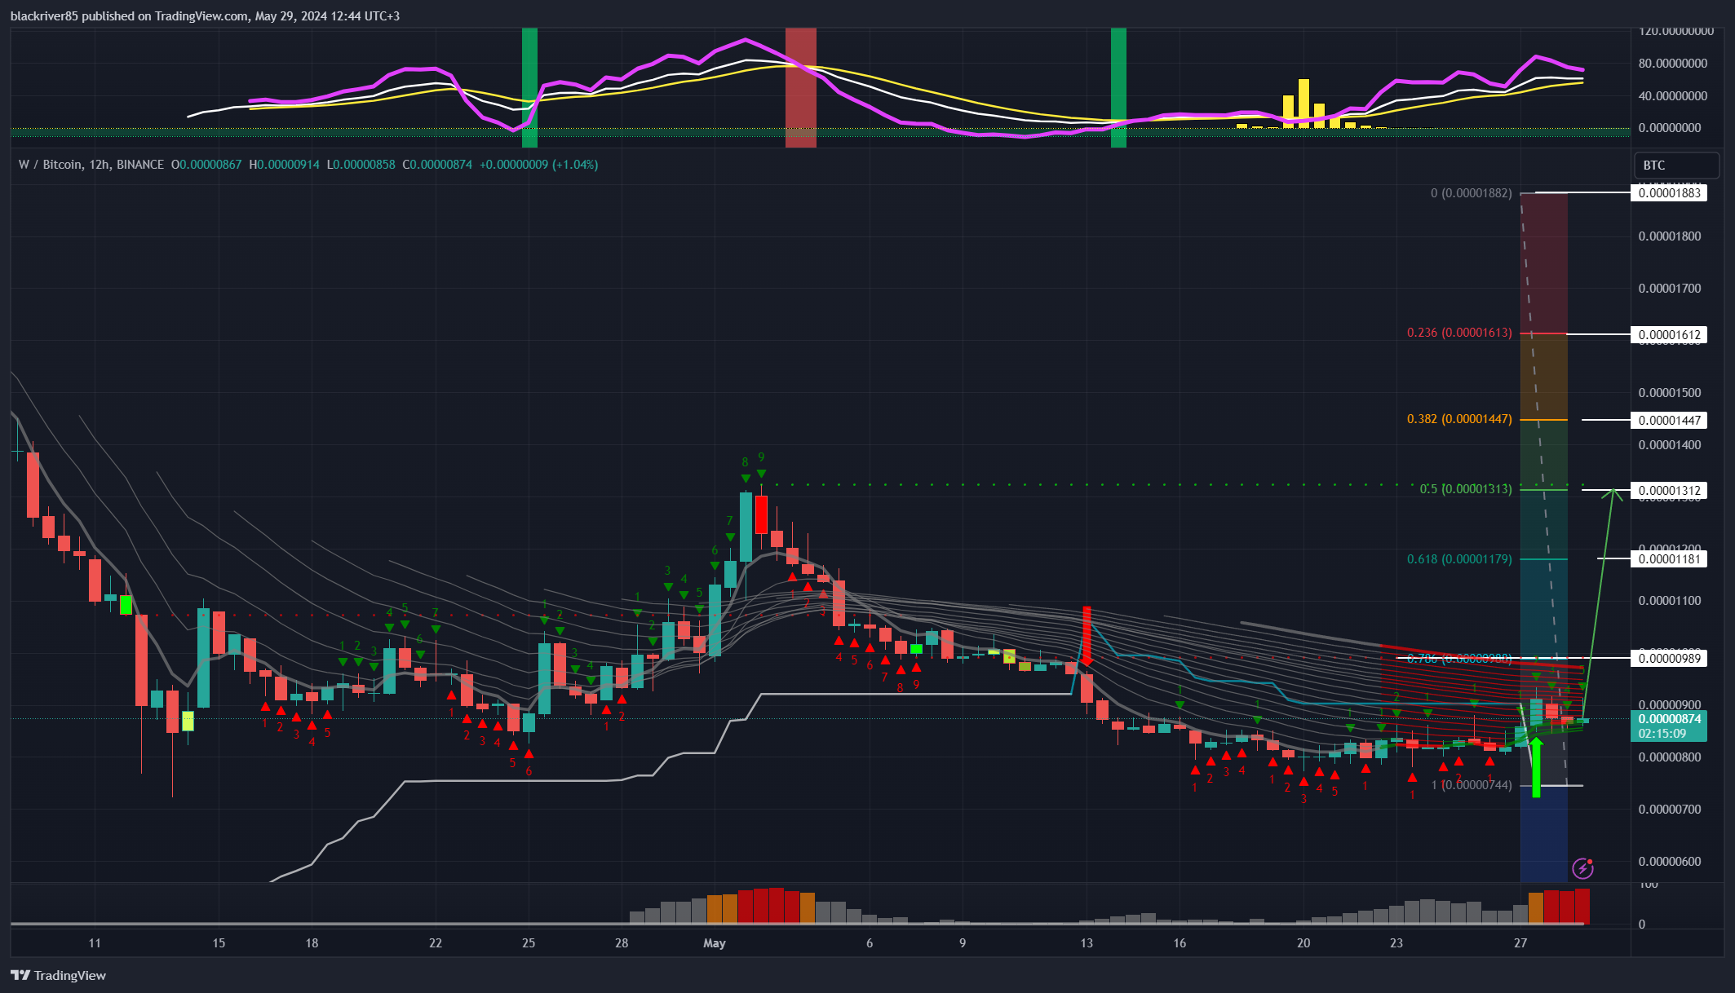Click the 27 date on time axis
The image size is (1735, 993).
(x=1520, y=943)
